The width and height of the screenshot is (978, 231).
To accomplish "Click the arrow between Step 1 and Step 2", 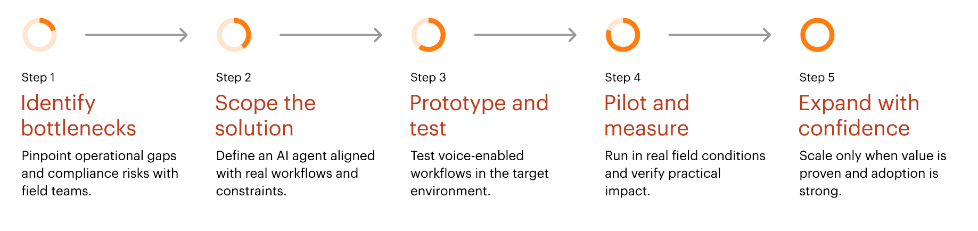I will tap(136, 35).
